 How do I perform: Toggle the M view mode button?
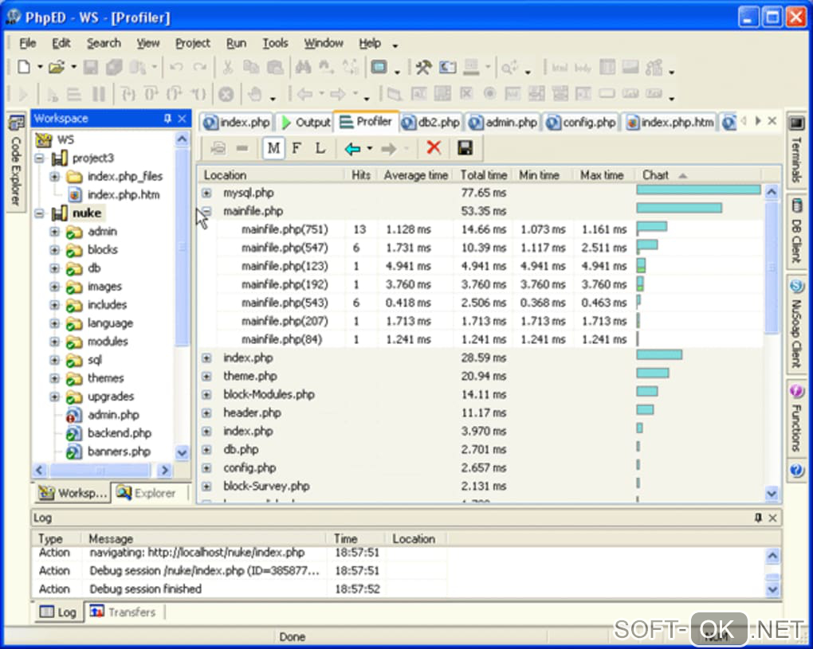274,148
